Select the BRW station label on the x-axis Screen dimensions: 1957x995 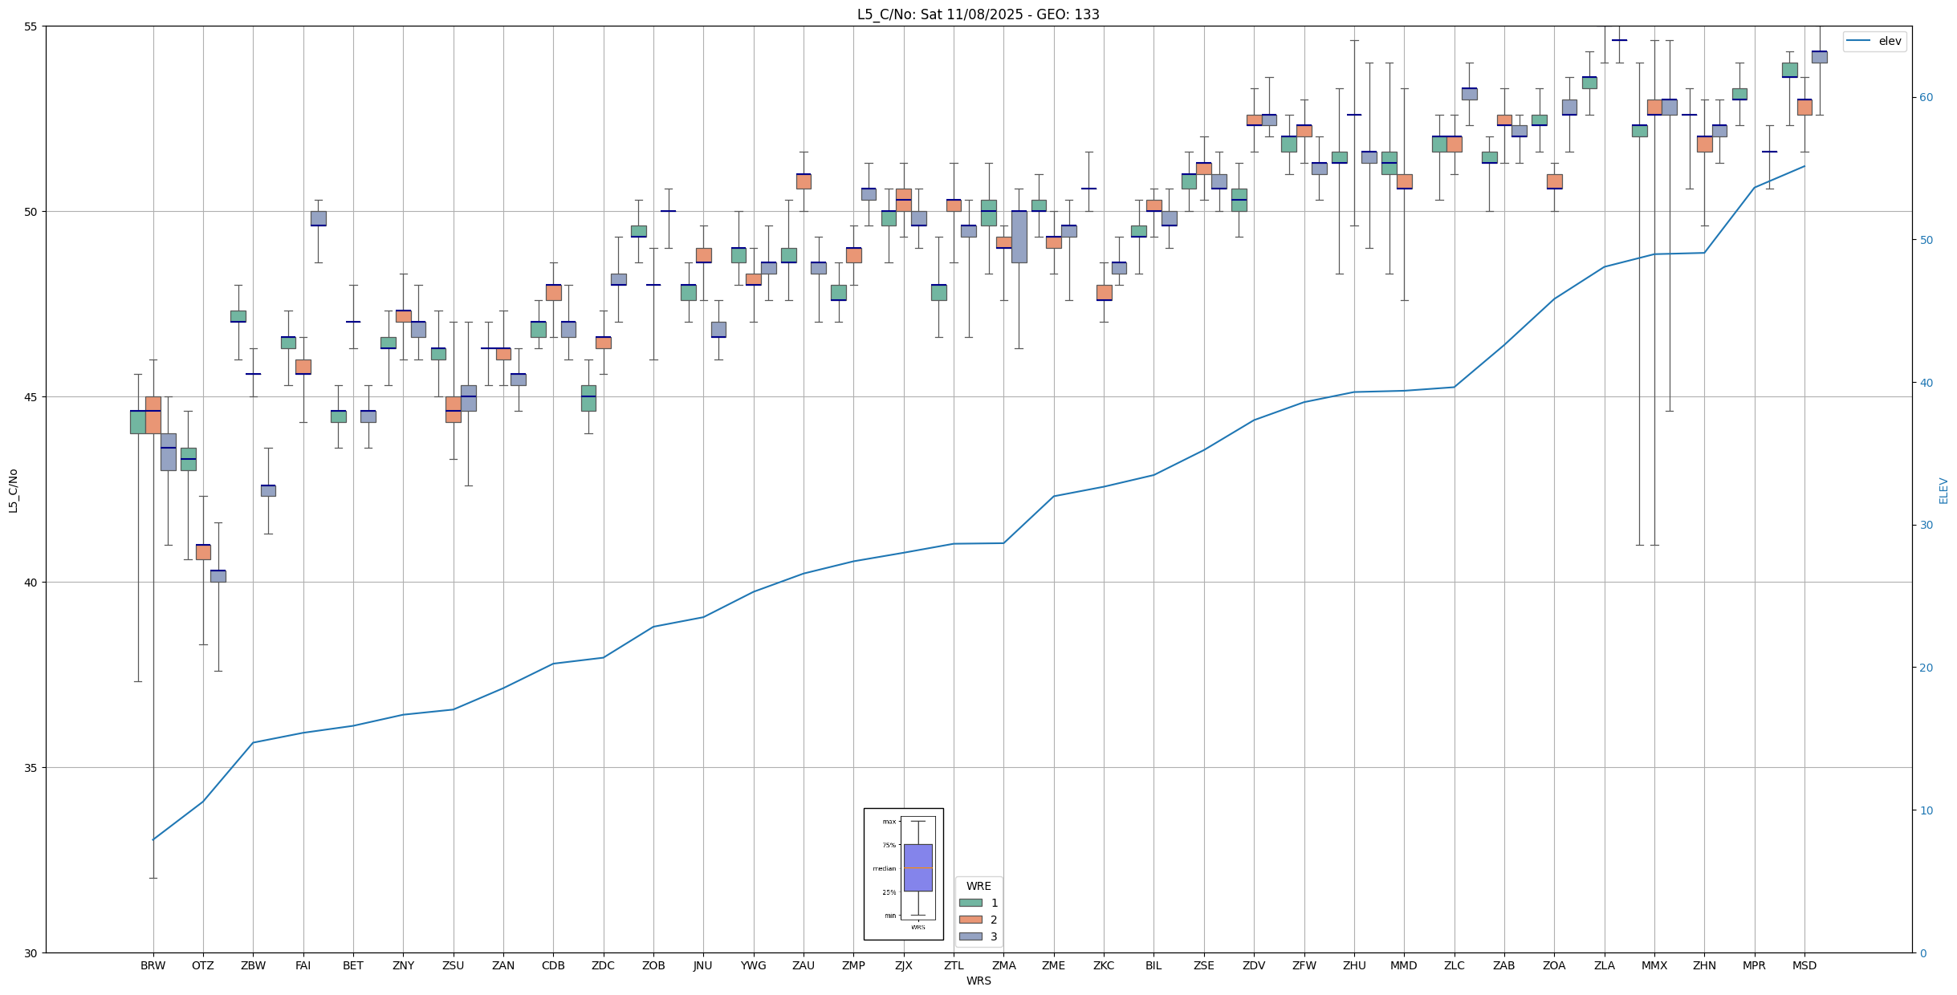click(153, 965)
